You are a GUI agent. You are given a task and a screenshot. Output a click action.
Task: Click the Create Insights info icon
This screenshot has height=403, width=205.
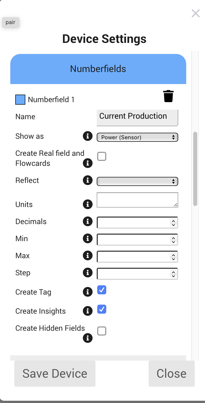click(88, 311)
